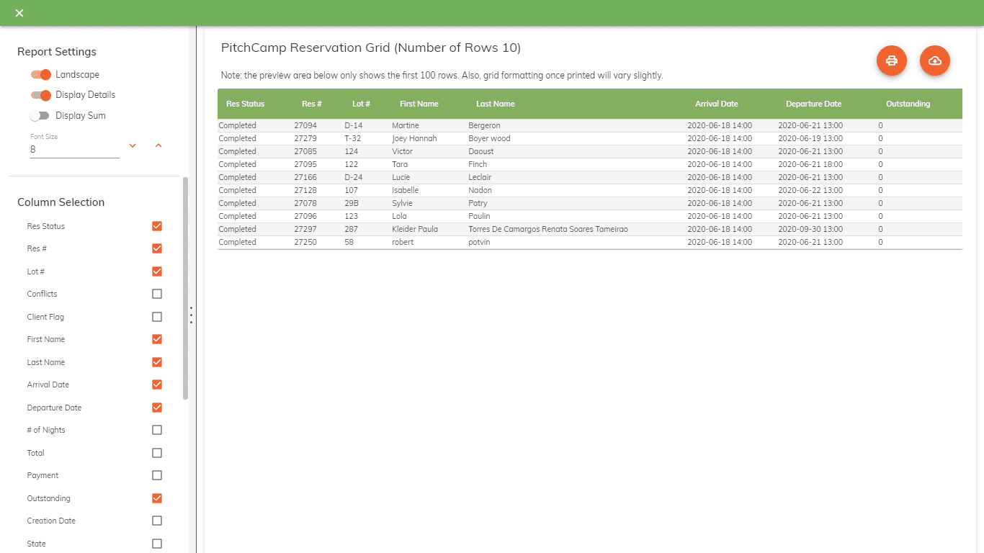The image size is (984, 553).
Task: Check the # of Nights column checkbox
Action: click(x=157, y=430)
